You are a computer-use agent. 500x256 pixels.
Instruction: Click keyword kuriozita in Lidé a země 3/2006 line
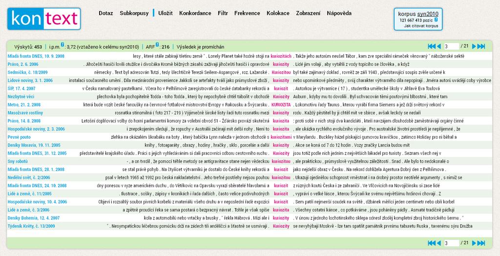pos(281,210)
